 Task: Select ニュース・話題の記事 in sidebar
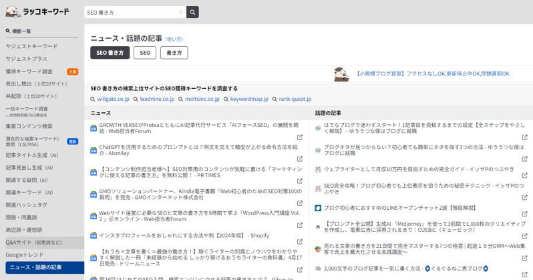pos(45,267)
